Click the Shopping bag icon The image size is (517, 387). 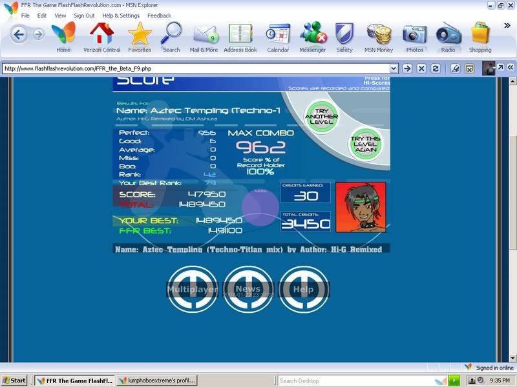click(x=480, y=35)
